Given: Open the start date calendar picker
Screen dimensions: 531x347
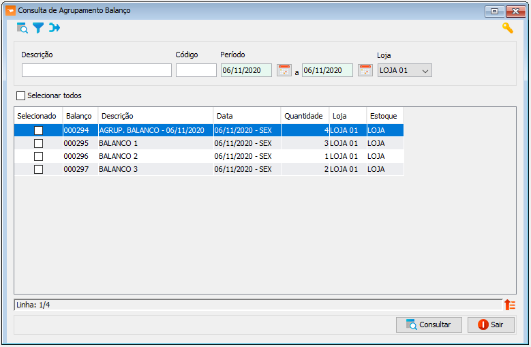Looking at the screenshot, I should pyautogui.click(x=284, y=70).
